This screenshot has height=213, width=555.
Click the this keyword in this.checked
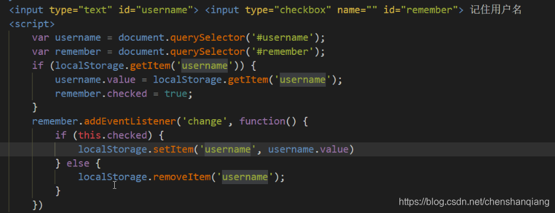pos(89,136)
